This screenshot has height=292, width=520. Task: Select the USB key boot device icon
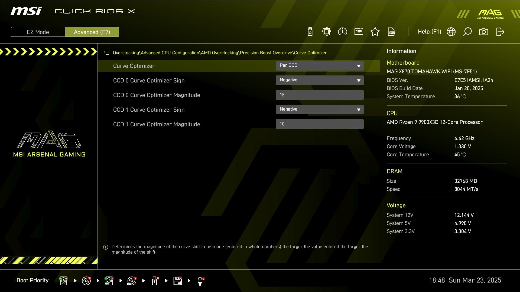click(155, 281)
